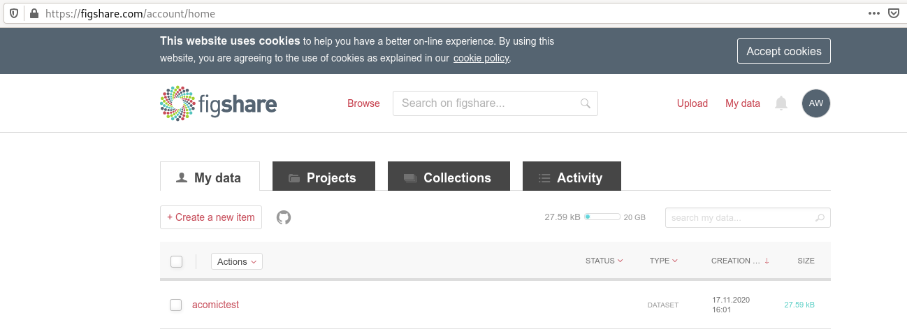The width and height of the screenshot is (907, 334).
Task: View site security lock icon
Action: [x=34, y=13]
